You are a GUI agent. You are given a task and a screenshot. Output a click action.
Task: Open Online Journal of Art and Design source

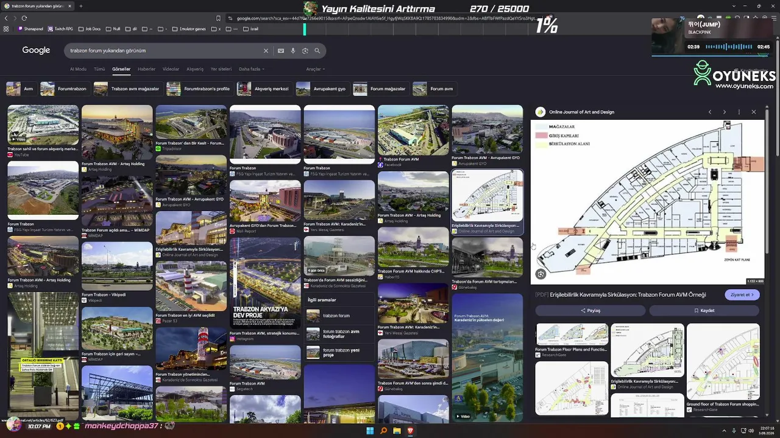(581, 112)
